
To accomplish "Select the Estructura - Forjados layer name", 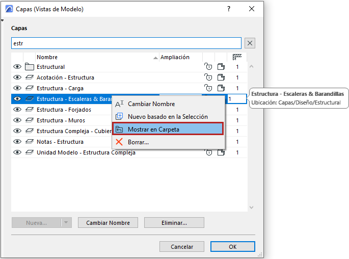I will click(64, 110).
